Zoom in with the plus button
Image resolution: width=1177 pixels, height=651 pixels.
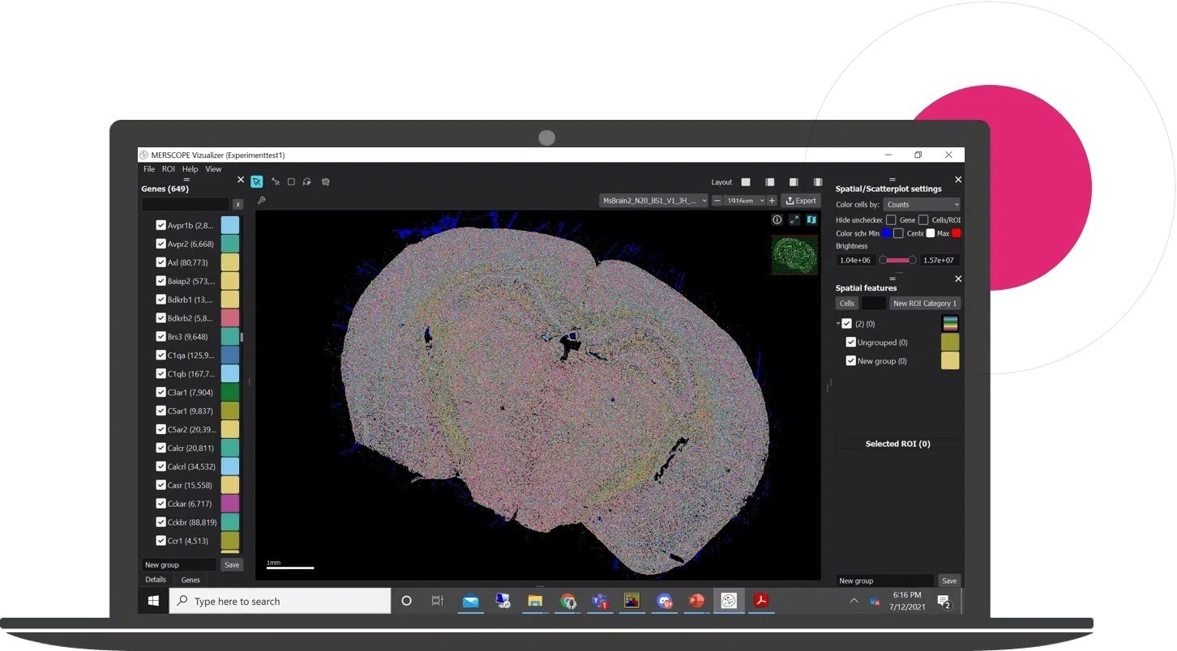point(772,201)
